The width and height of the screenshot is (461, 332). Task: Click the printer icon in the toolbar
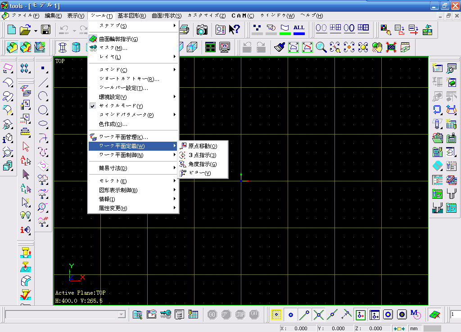(x=184, y=29)
